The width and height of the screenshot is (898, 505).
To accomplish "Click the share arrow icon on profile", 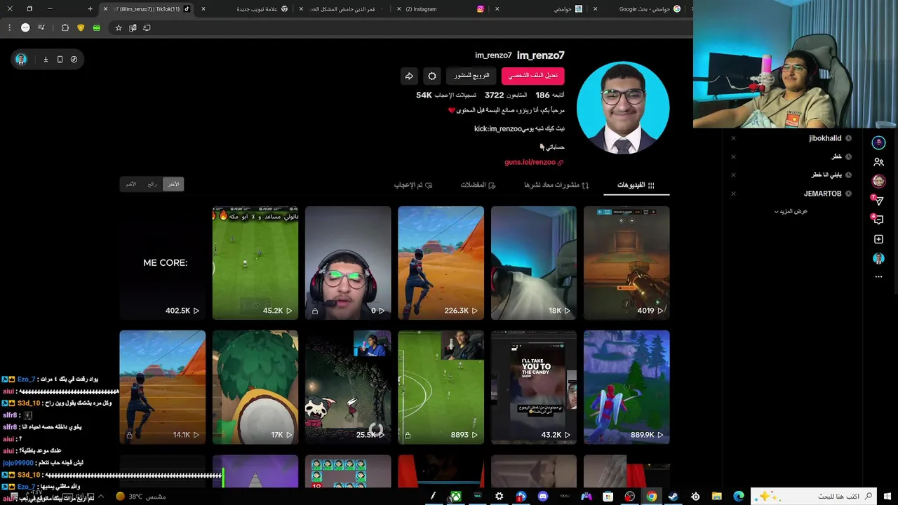I will (x=409, y=76).
